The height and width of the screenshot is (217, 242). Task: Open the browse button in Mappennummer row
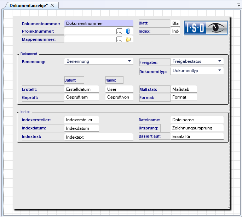(119, 39)
